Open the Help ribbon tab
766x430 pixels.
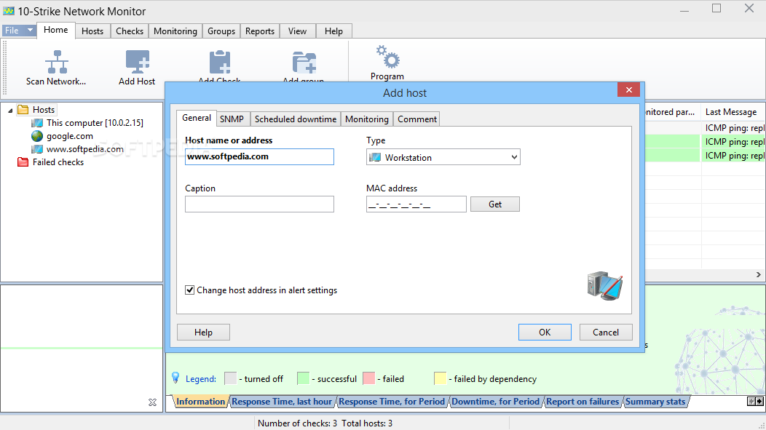coord(333,31)
